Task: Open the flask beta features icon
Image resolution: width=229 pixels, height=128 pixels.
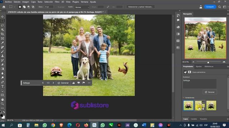Action: click(x=201, y=7)
